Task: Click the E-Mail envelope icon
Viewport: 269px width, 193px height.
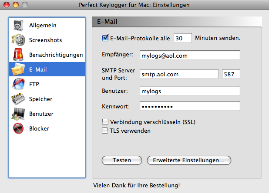Action: tap(18, 69)
